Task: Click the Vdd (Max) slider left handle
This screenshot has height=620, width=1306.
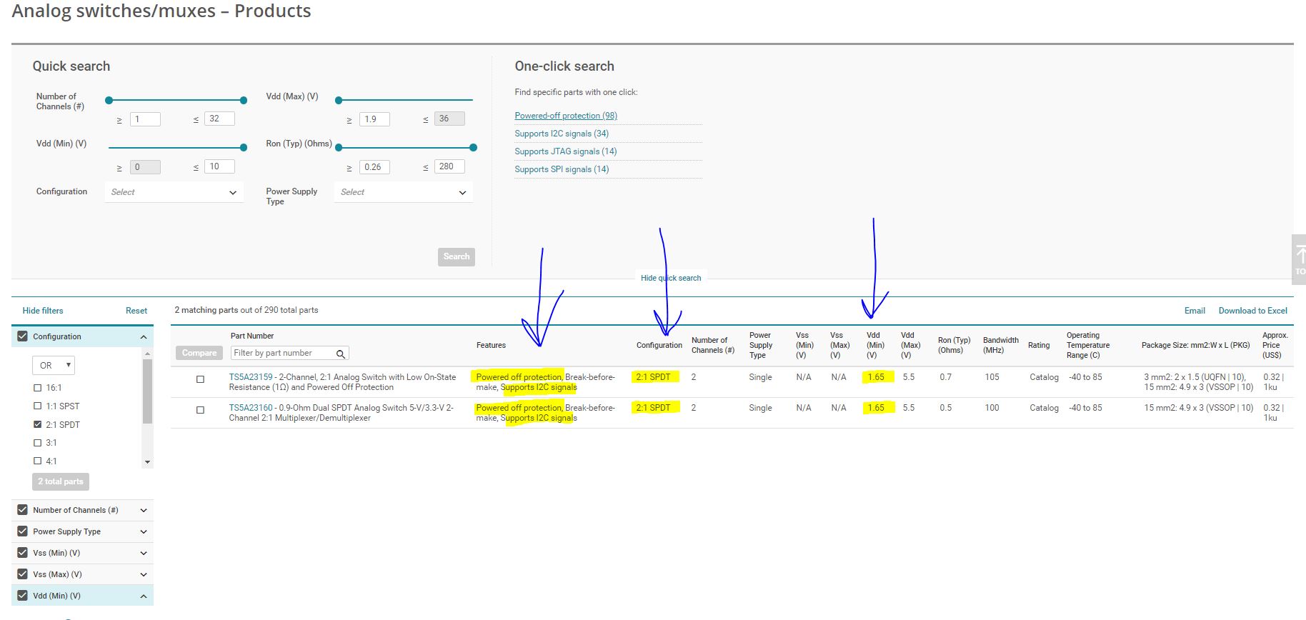Action: (339, 101)
